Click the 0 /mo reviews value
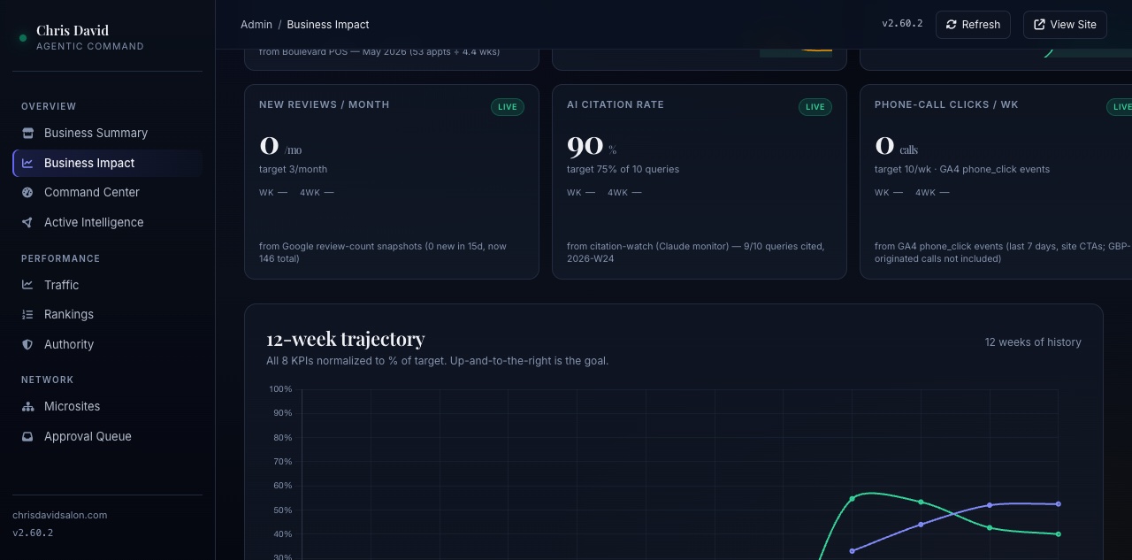This screenshot has width=1132, height=560. pyautogui.click(x=280, y=145)
